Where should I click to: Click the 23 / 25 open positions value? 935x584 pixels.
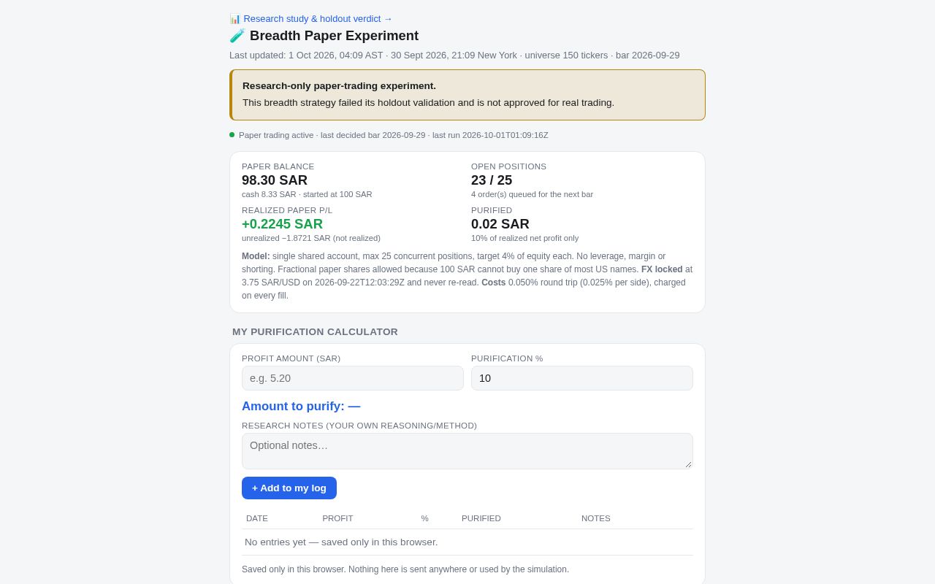(492, 180)
